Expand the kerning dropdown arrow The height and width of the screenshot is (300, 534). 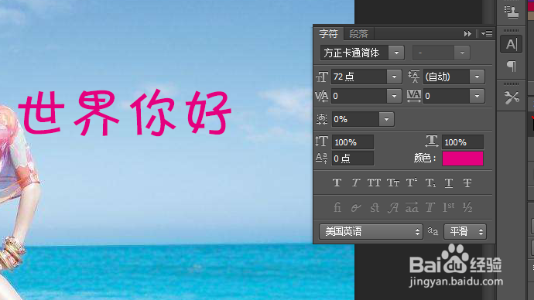[394, 96]
